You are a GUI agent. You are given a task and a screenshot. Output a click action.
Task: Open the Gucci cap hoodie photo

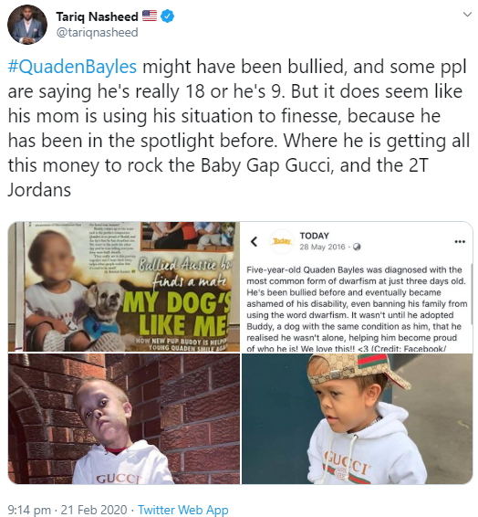(358, 418)
